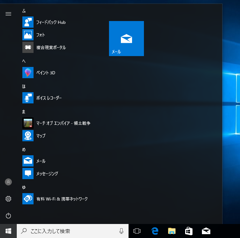Click the microphone icon in search box
This screenshot has width=240, height=238.
pos(121,231)
